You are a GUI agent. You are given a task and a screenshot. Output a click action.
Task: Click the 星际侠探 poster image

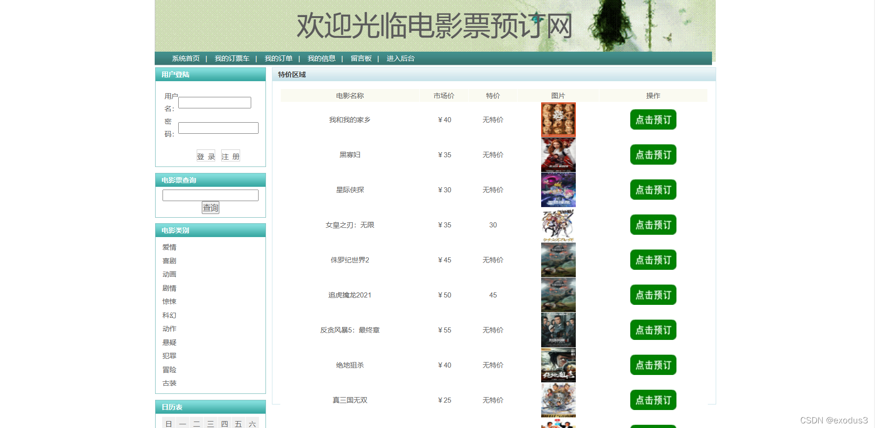point(558,190)
